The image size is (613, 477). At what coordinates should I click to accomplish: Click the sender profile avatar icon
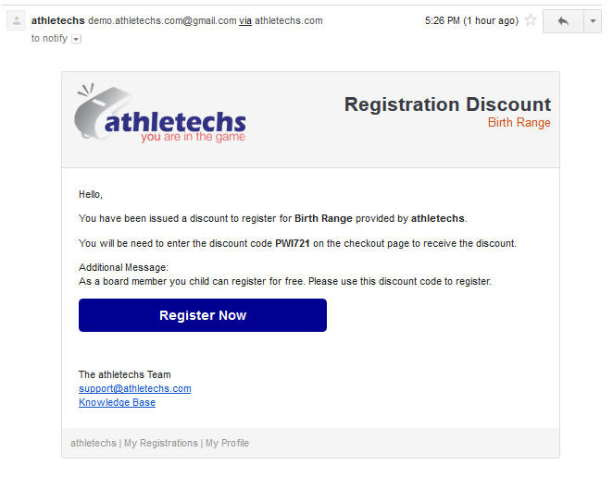pyautogui.click(x=16, y=21)
